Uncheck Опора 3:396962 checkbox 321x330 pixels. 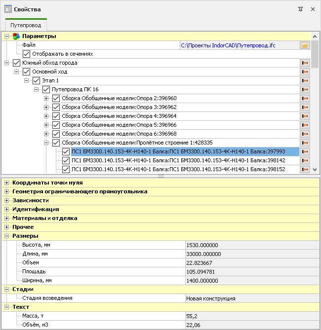click(56, 107)
